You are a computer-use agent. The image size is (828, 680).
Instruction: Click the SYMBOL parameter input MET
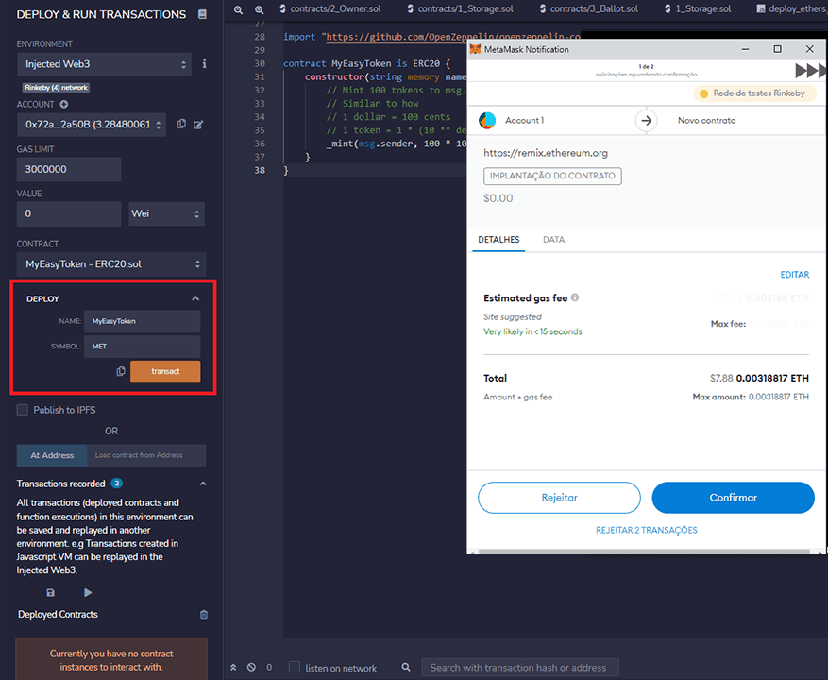click(x=142, y=347)
